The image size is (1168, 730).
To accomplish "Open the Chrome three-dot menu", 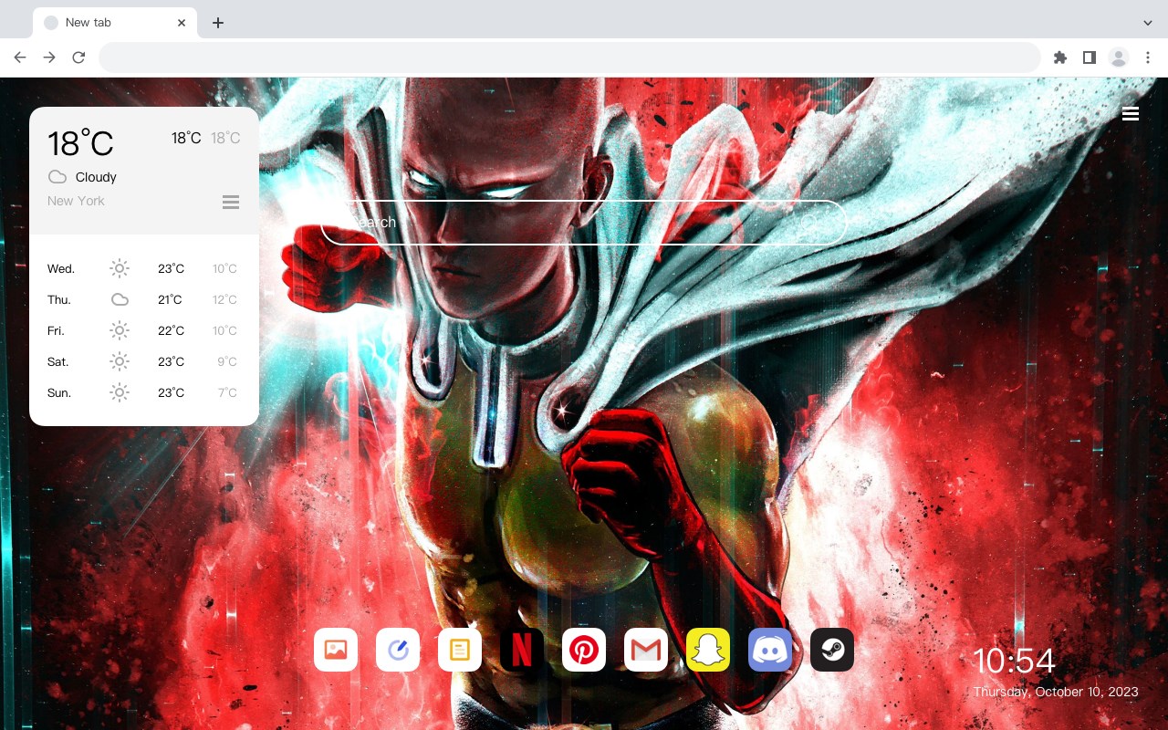I will (x=1147, y=57).
